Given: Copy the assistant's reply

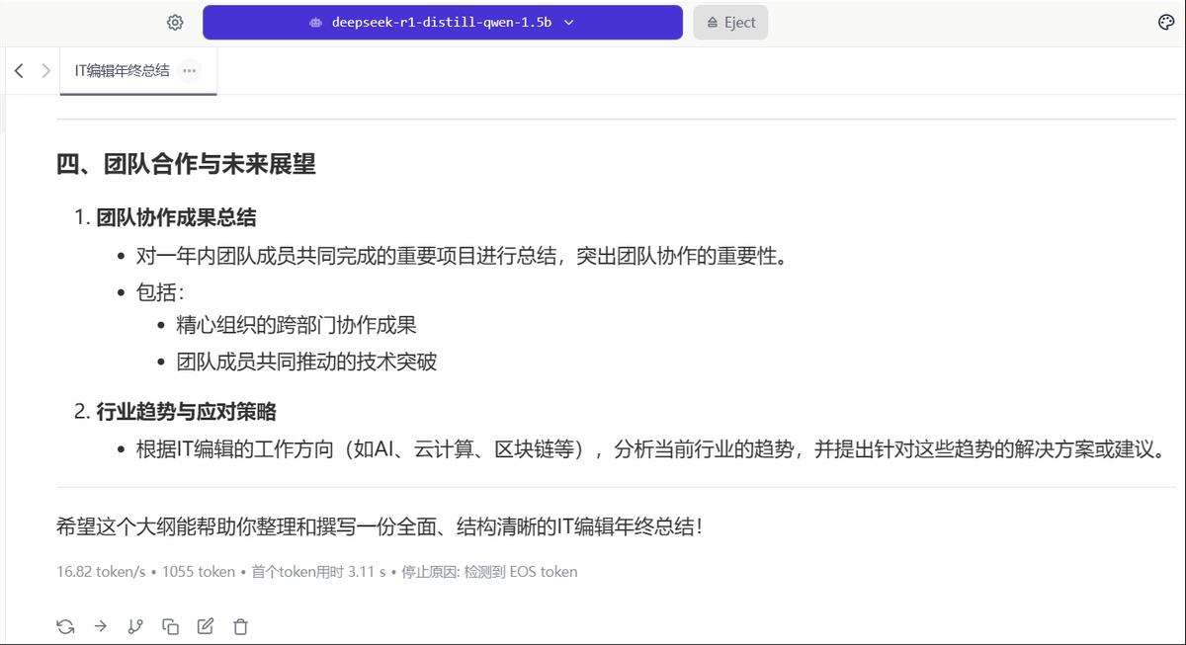Looking at the screenshot, I should (171, 626).
